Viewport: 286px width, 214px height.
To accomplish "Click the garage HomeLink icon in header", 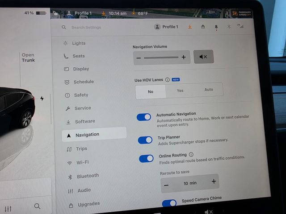I will point(203,27).
